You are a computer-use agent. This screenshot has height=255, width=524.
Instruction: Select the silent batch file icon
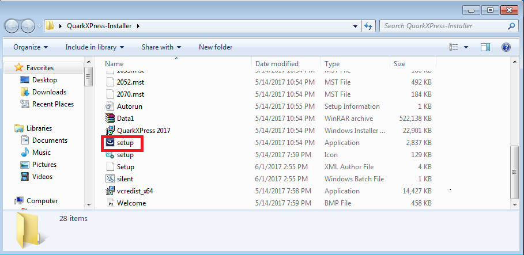(x=111, y=179)
